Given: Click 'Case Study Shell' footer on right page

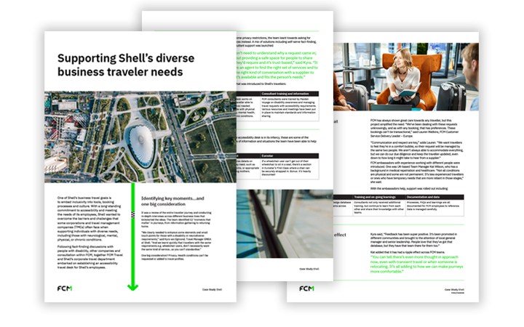Looking at the screenshot, I should 454,290.
